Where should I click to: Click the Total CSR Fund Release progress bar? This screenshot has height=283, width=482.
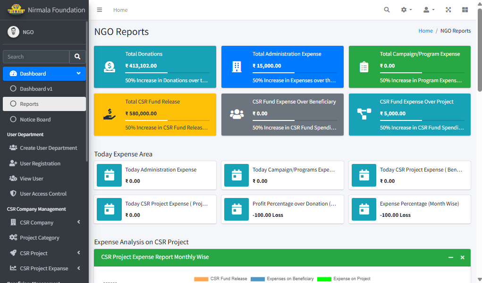[x=167, y=120]
